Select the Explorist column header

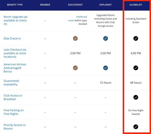tap(105, 5)
